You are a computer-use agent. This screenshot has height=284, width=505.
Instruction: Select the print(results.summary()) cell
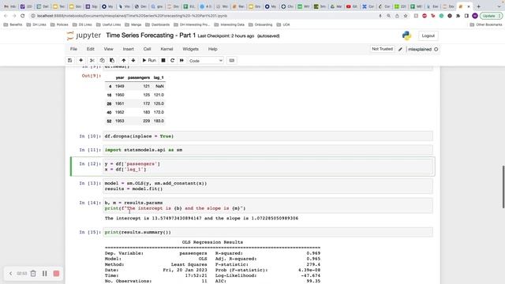click(268, 232)
